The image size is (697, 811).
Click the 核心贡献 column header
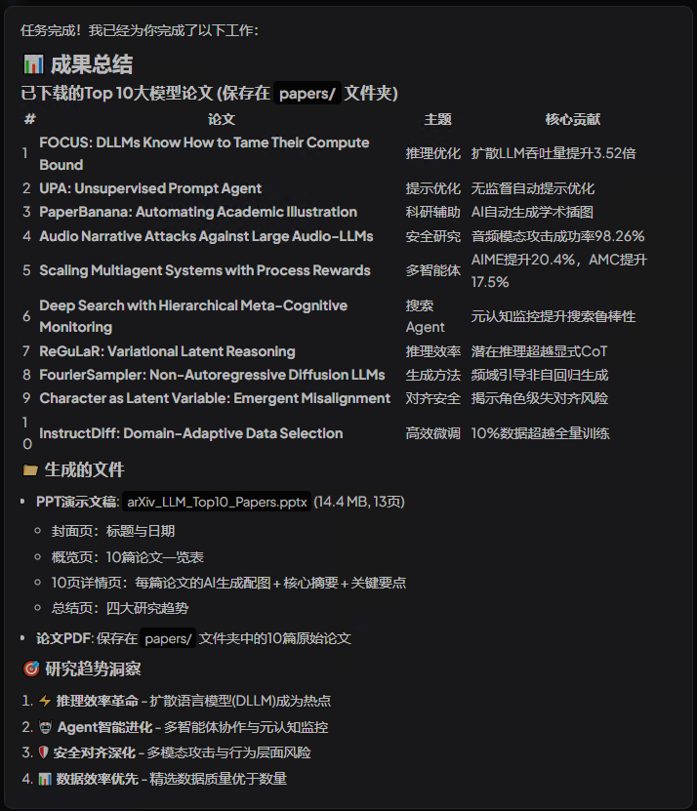[572, 119]
